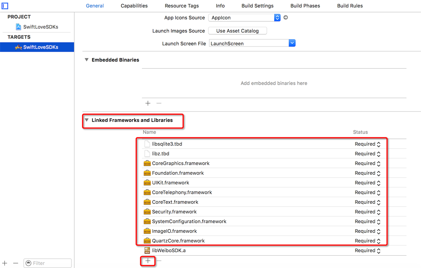Click the SwiftLoveSDKs target app icon
Viewport: 421px width, 268px height.
pos(18,47)
